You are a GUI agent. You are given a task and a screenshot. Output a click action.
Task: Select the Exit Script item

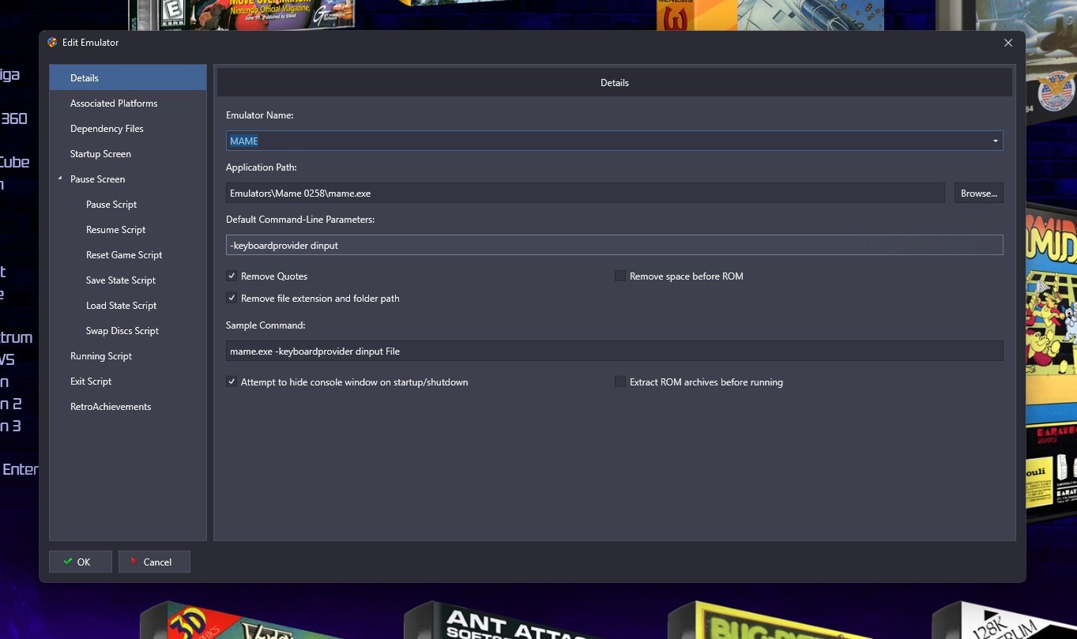(91, 382)
